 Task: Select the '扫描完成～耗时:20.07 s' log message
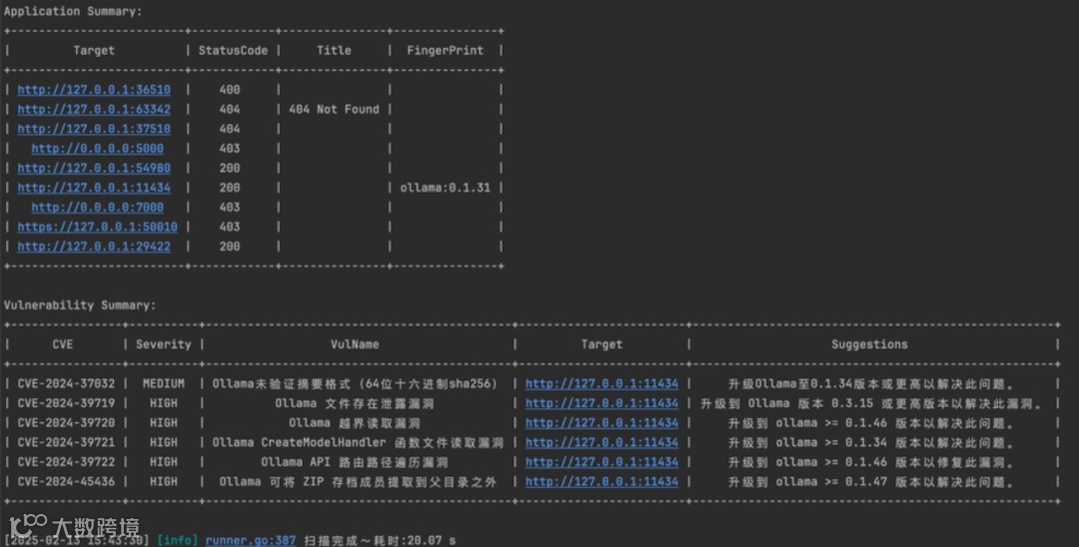tap(380, 540)
